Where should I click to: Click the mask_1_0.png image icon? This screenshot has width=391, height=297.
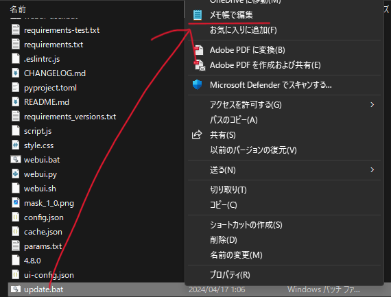(16, 203)
